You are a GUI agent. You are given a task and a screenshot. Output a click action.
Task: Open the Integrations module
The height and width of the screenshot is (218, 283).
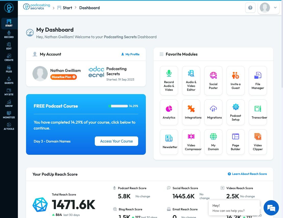click(191, 112)
